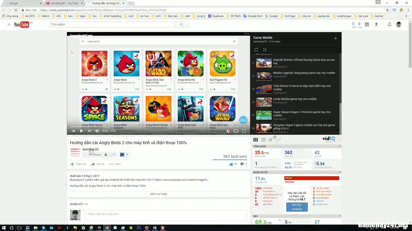Image resolution: width=412 pixels, height=231 pixels.
Task: Skip to previous playlist video
Action: pos(73,131)
